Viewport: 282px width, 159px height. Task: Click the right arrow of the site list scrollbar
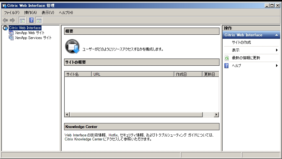pyautogui.click(x=216, y=115)
